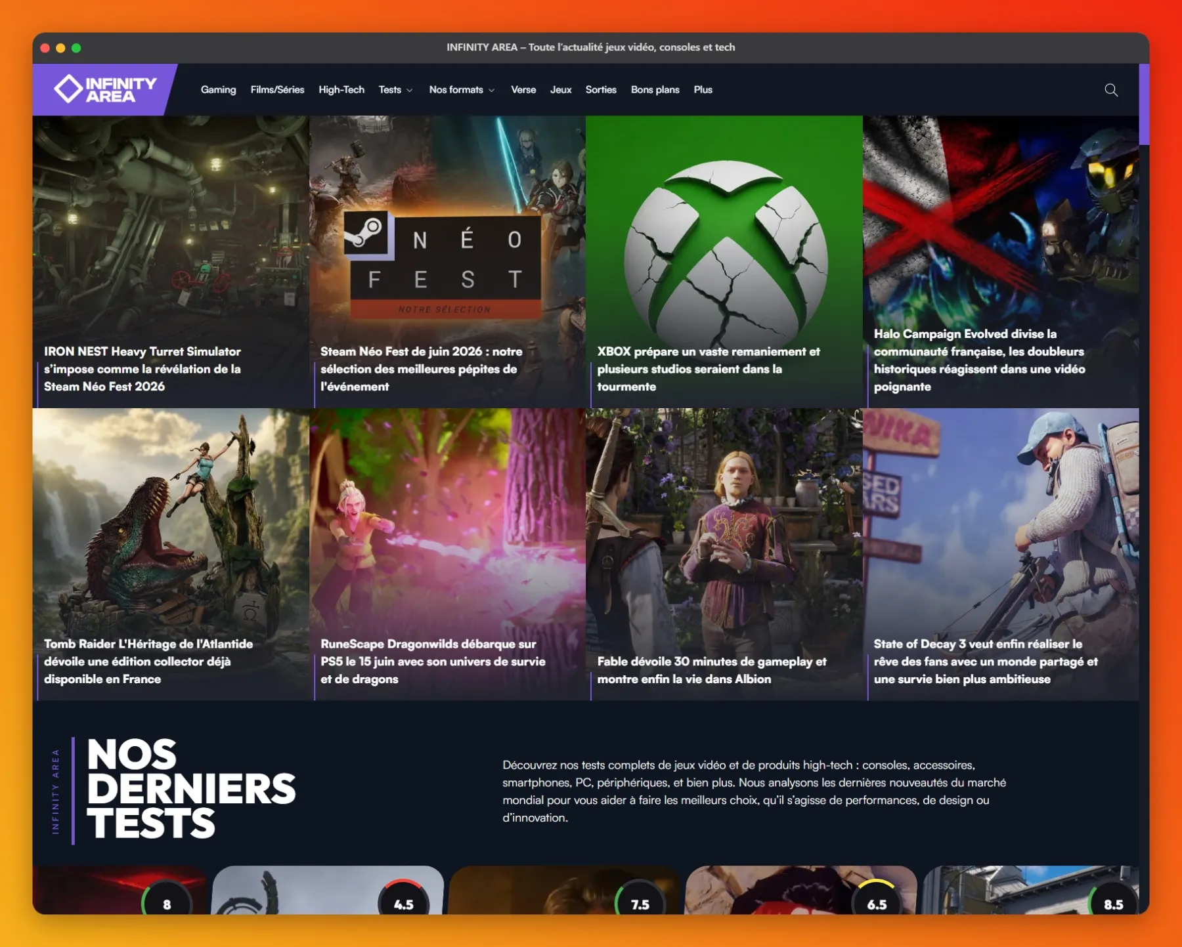The height and width of the screenshot is (947, 1182).
Task: Open the Films/Séries menu item
Action: (277, 90)
